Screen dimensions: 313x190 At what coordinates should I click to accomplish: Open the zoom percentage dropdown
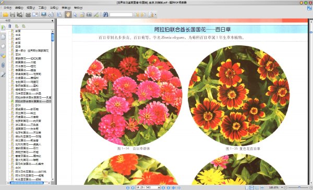(282, 187)
